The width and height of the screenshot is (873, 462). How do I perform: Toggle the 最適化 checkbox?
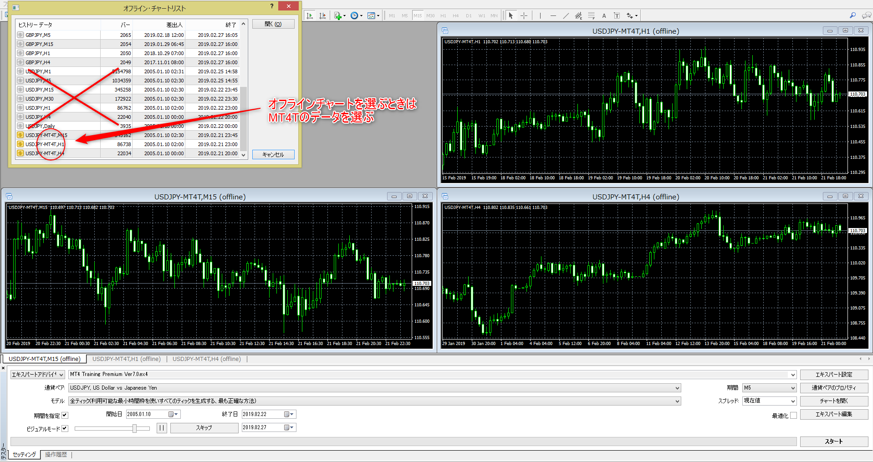coord(793,416)
